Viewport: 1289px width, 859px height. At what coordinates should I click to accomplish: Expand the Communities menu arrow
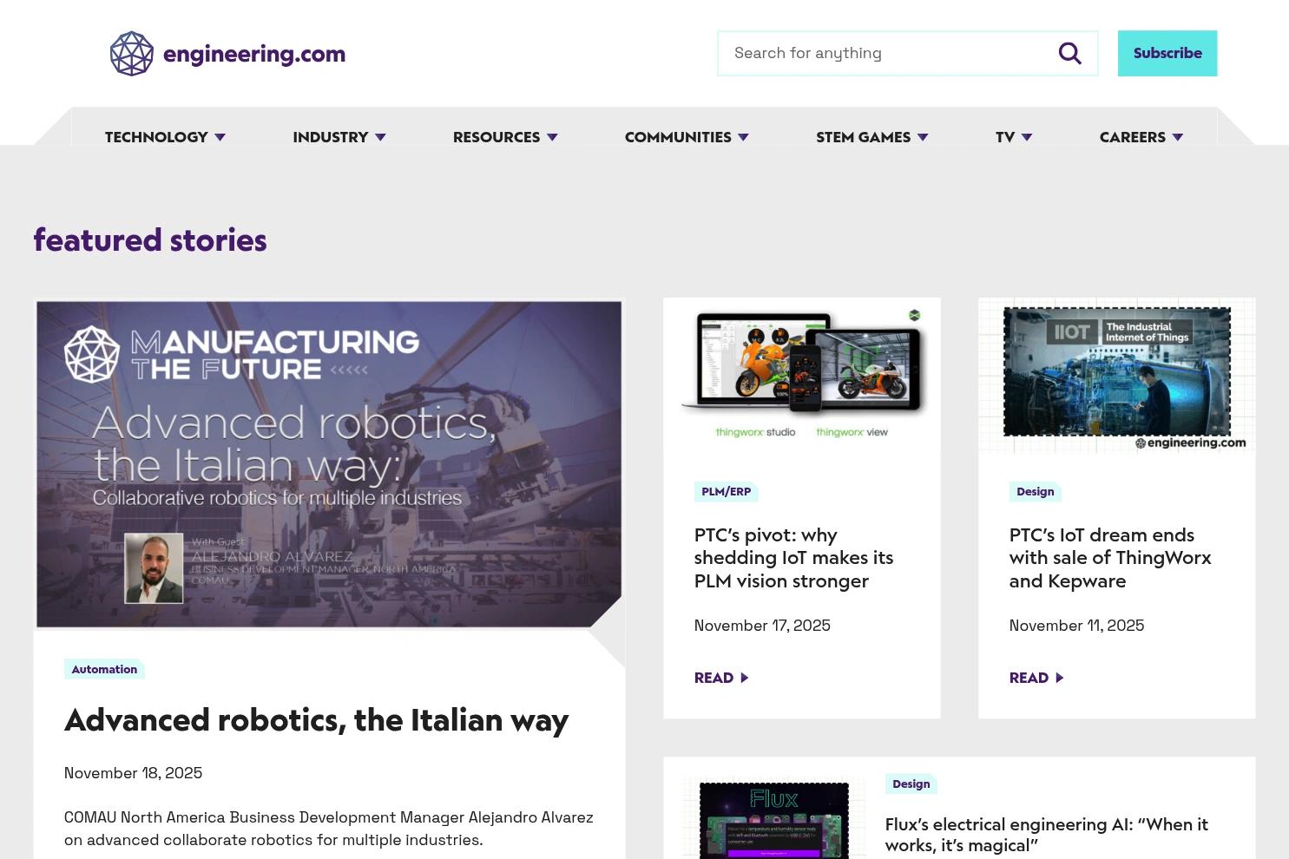pyautogui.click(x=743, y=137)
